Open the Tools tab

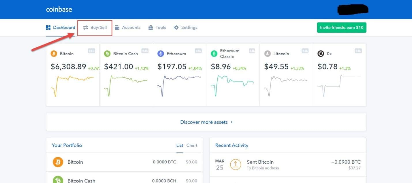click(157, 28)
